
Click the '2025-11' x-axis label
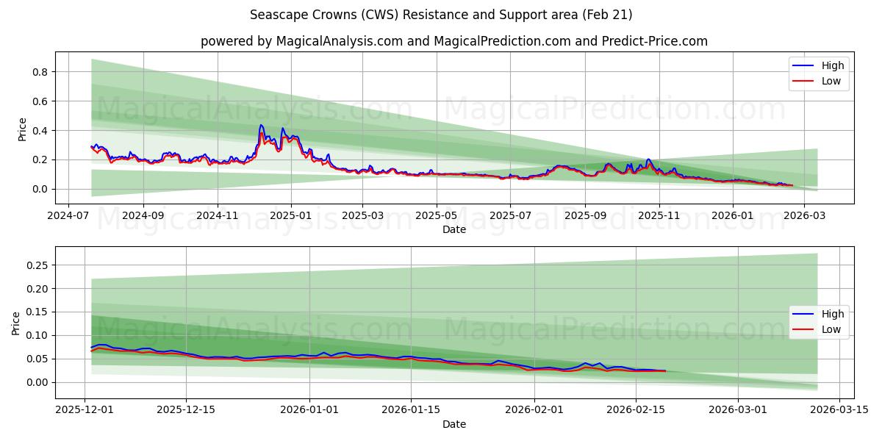659,216
